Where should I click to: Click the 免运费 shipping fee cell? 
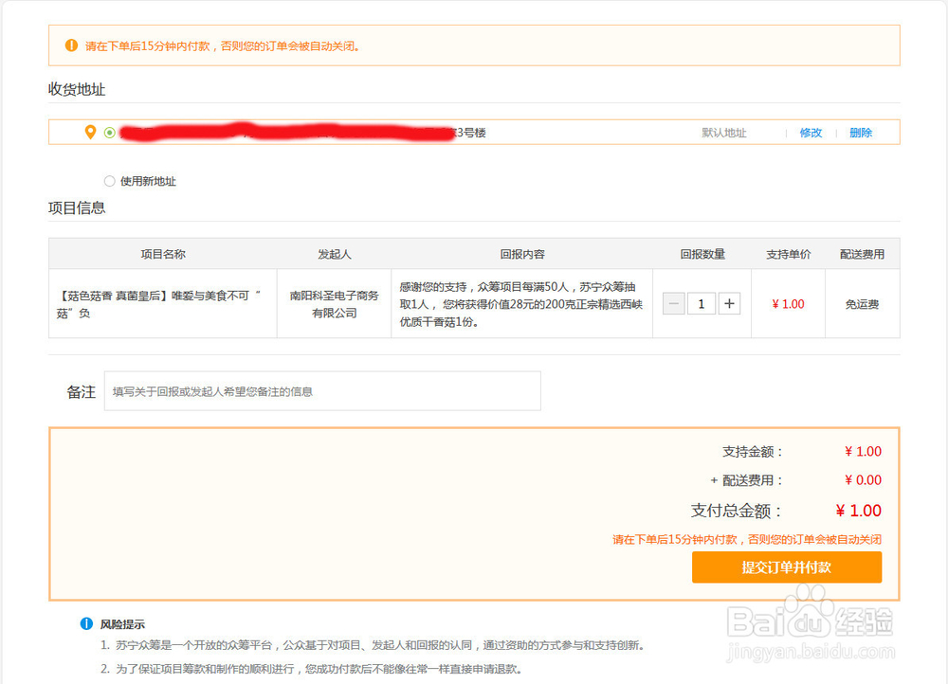[x=862, y=303]
